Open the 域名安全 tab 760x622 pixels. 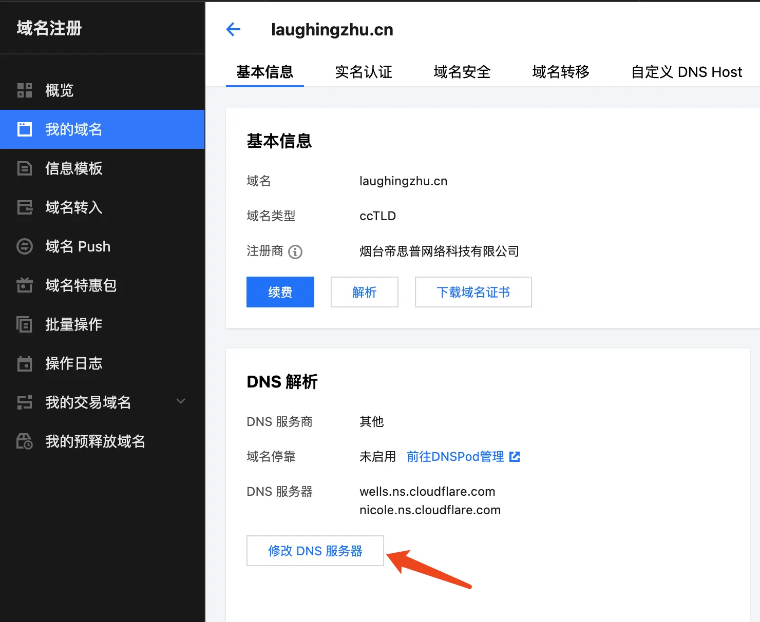(x=461, y=72)
